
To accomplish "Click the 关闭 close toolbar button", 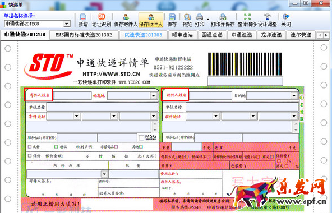I will pyautogui.click(x=286, y=20).
